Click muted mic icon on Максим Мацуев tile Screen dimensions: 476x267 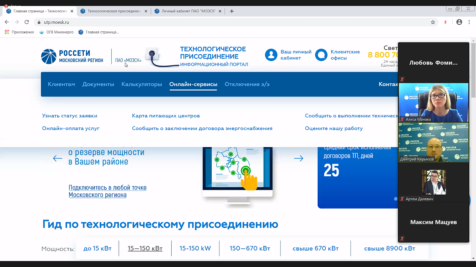(402, 239)
